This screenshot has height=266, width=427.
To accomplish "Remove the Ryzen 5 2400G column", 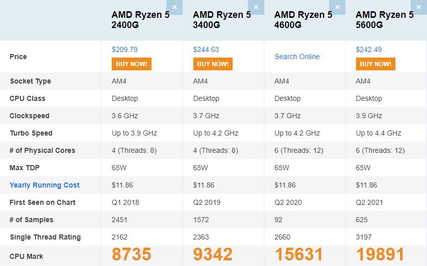I will tap(174, 7).
